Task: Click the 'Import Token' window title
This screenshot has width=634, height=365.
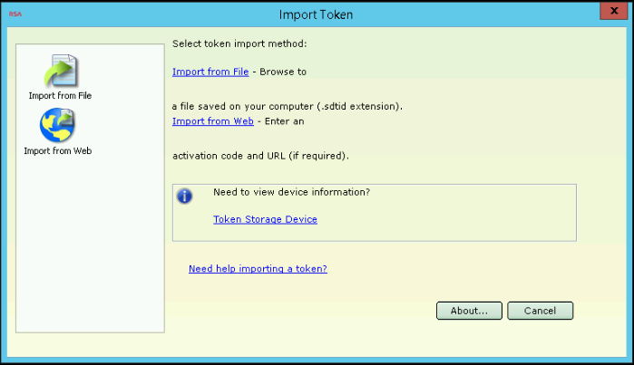Action: (x=316, y=14)
